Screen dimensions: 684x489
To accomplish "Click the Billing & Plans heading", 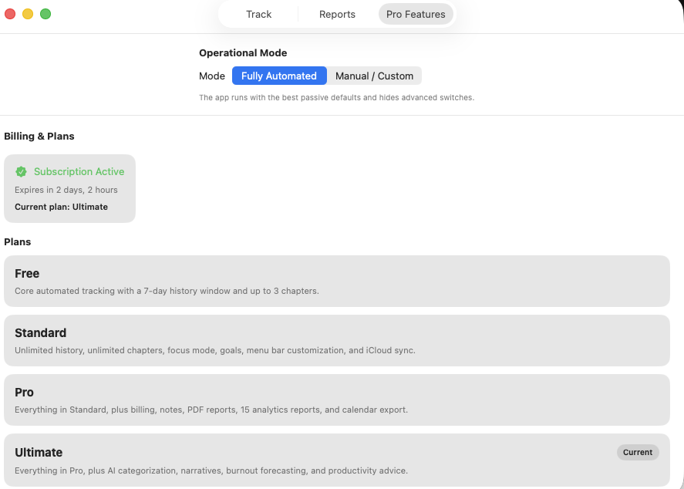I will (39, 136).
